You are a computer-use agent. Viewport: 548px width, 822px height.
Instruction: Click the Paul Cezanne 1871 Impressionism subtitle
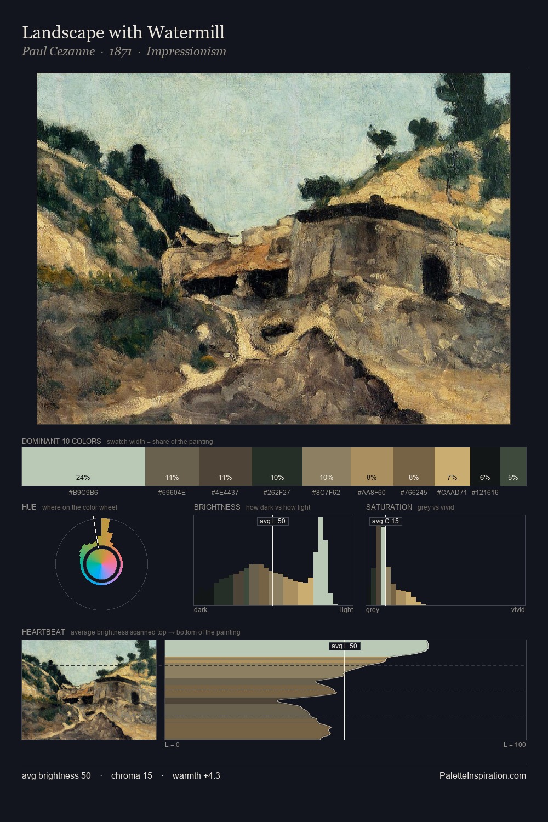124,52
